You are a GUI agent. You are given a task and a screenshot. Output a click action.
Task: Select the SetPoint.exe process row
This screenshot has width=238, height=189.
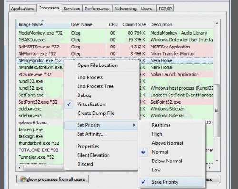click(115, 95)
